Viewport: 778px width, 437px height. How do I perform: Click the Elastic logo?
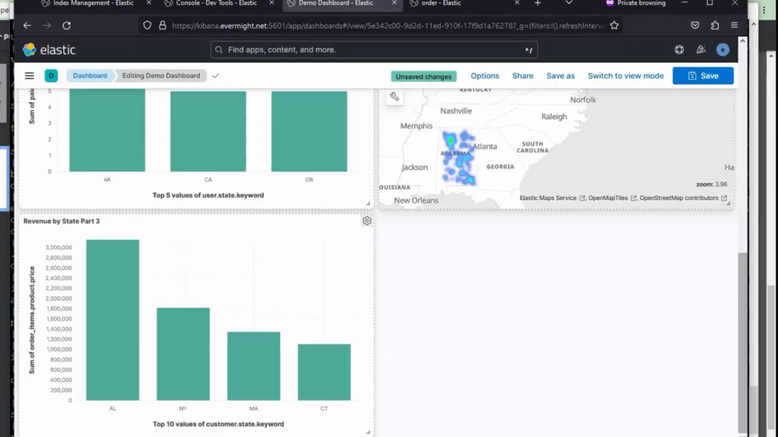[x=49, y=50]
